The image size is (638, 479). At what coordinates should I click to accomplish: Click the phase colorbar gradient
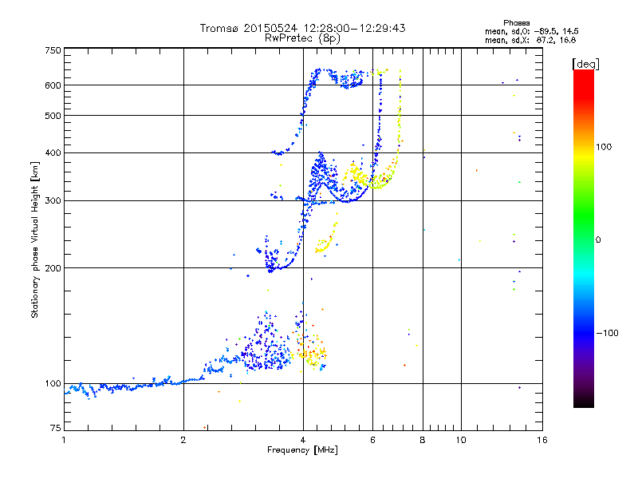point(584,238)
